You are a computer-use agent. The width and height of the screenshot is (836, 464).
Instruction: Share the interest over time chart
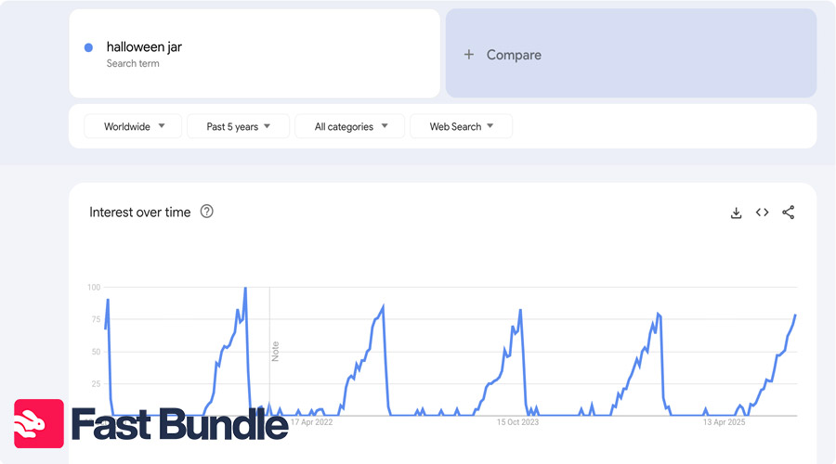[788, 213]
